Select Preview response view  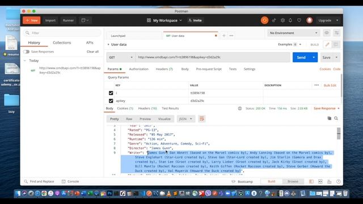[x=145, y=119]
